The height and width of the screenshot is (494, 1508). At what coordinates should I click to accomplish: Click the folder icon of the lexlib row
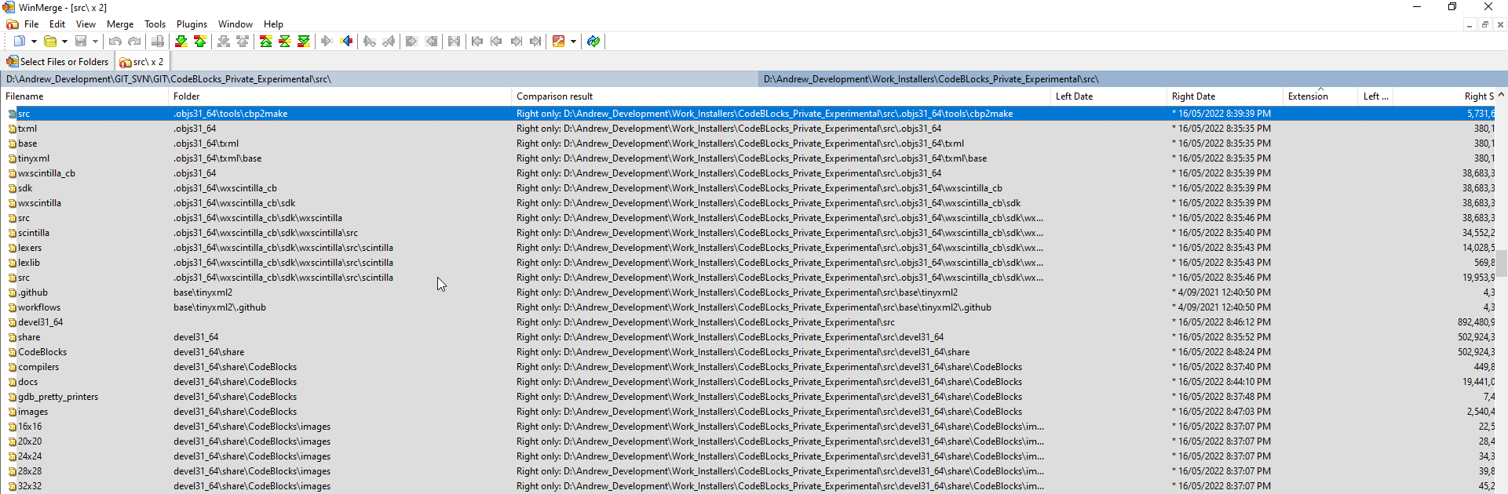coord(13,263)
